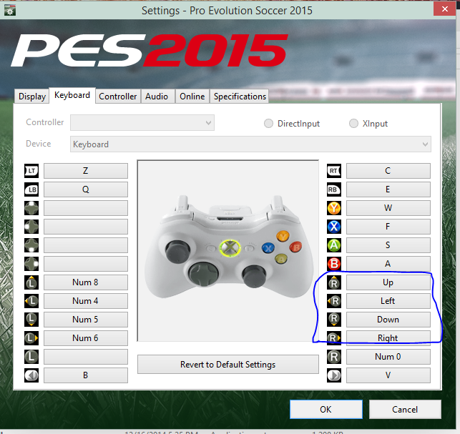This screenshot has height=434, width=460.
Task: Click the left stick down icon beside Num 5
Action: tap(31, 320)
